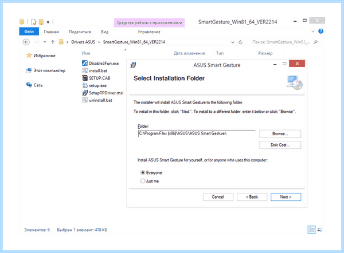Viewport: 344px width, 253px height.
Task: Refresh the folder view
Action: tap(241, 42)
